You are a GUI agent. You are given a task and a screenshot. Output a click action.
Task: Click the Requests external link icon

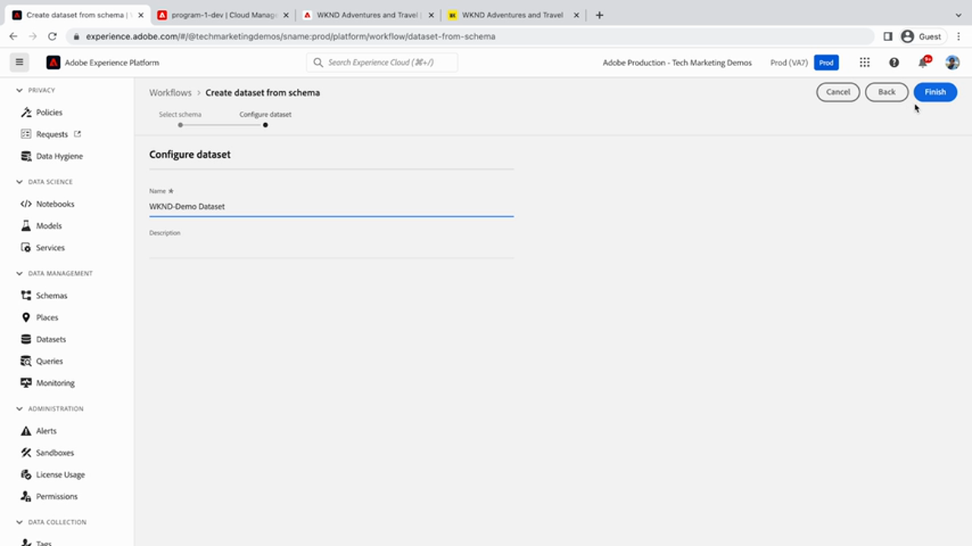77,134
